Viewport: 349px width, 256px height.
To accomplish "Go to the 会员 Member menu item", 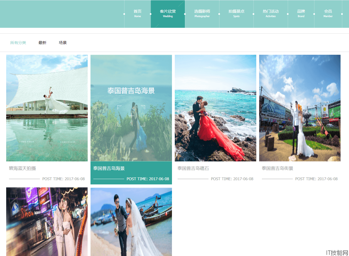I will pos(328,14).
